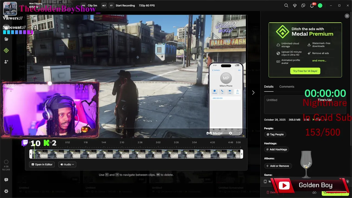Click the green Medal diamond sidebar icon
Viewport: 352px width, 198px height.
(x=6, y=51)
